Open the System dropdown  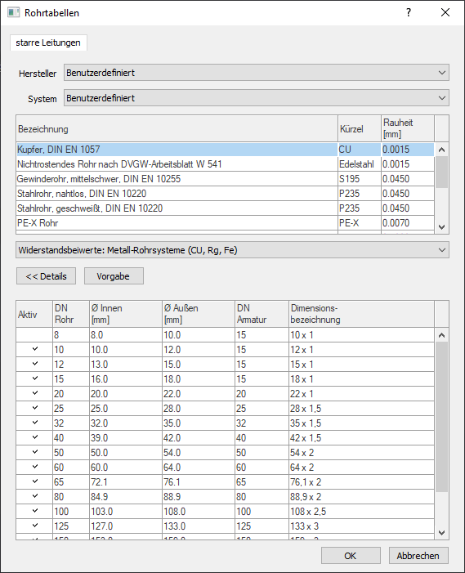(257, 98)
